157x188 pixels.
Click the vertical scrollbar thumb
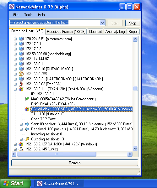point(135,89)
